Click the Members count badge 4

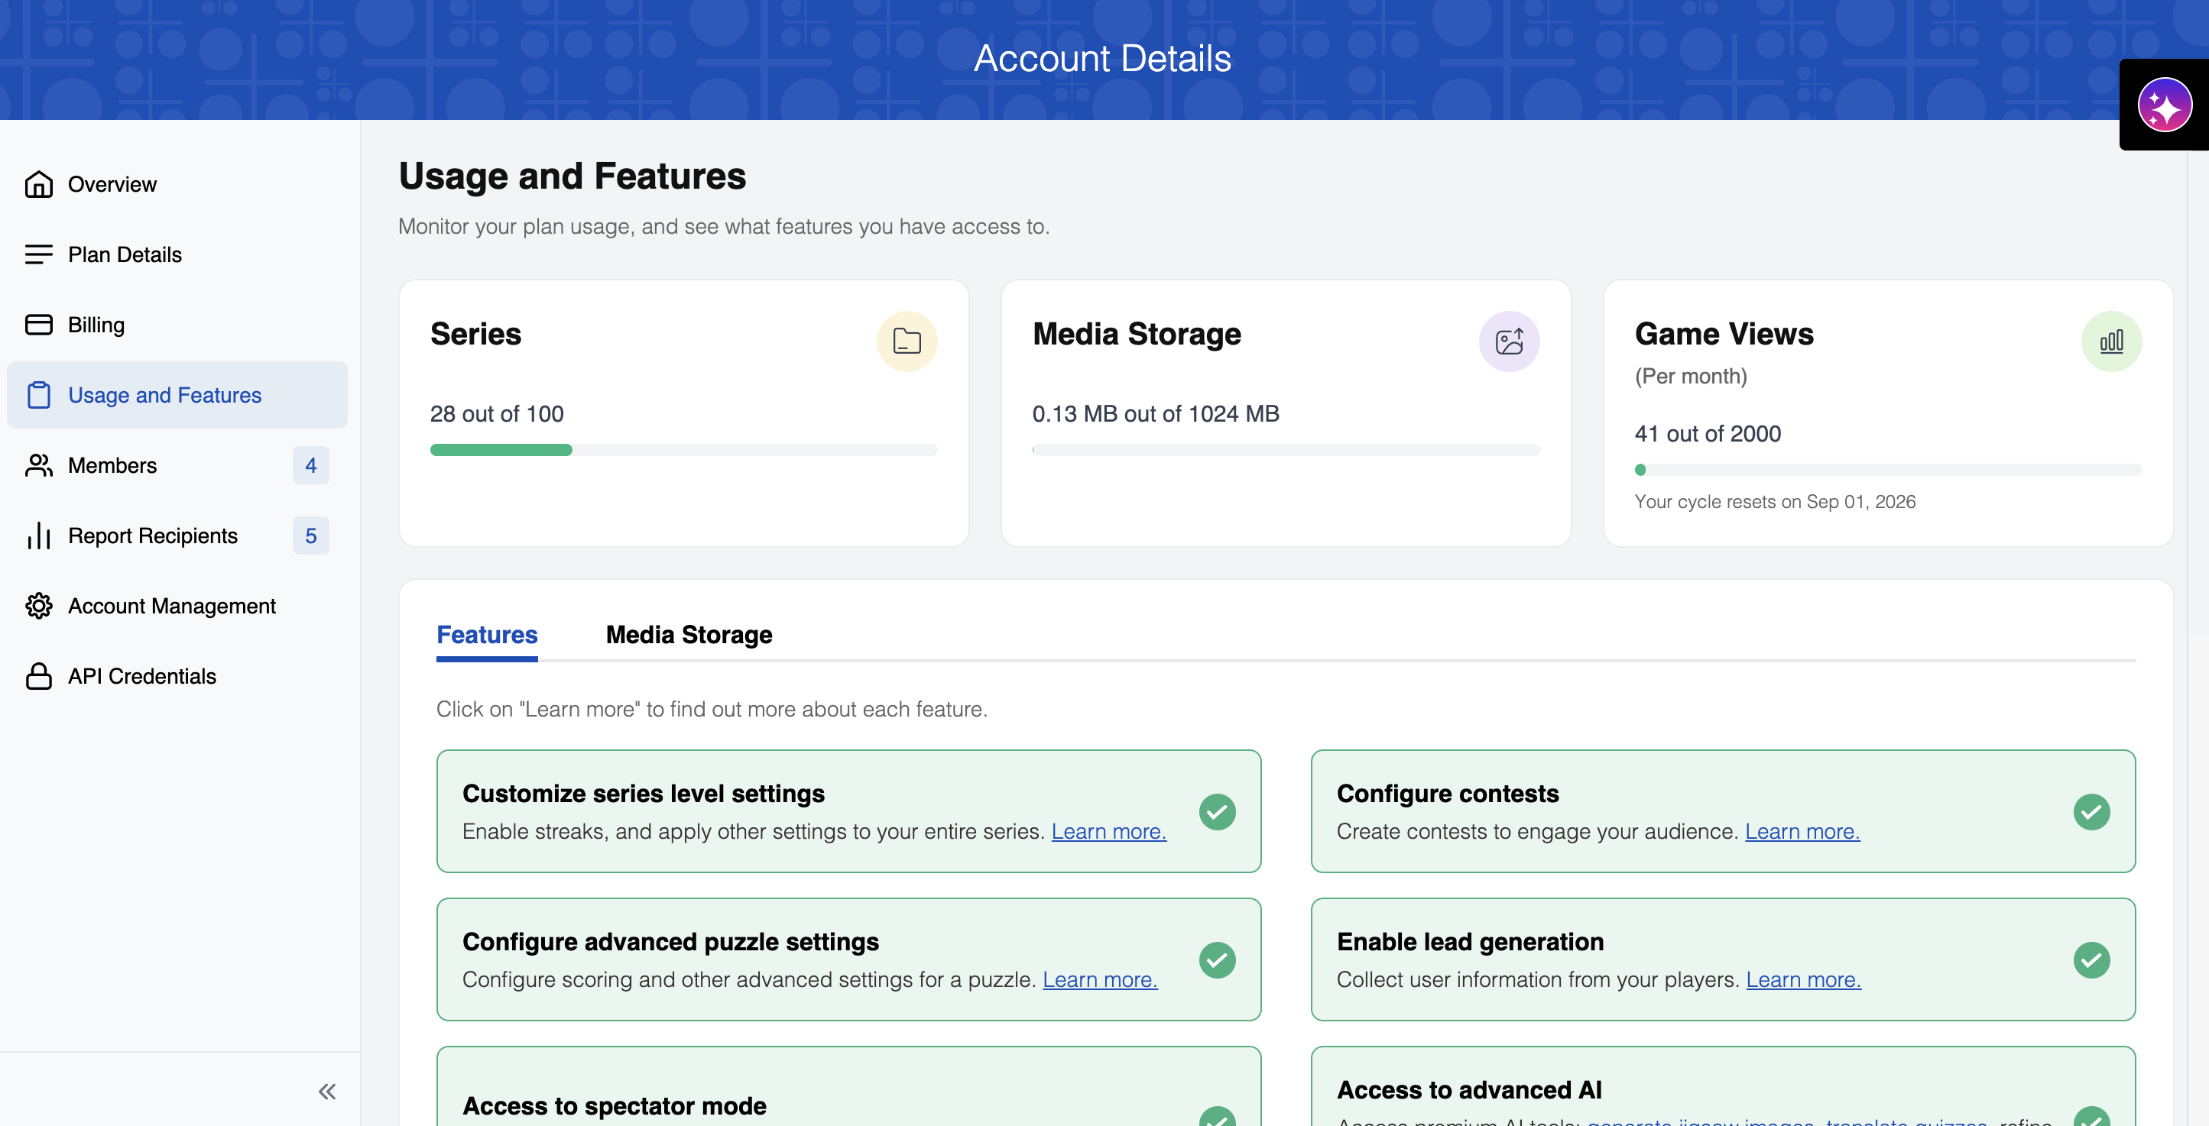pos(310,465)
